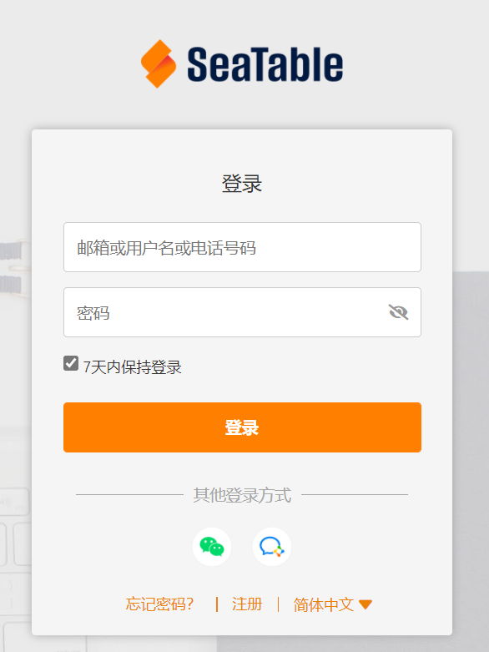Screen dimensions: 489x652
Task: Click the 7天内保持登录 label text
Action: pos(133,367)
